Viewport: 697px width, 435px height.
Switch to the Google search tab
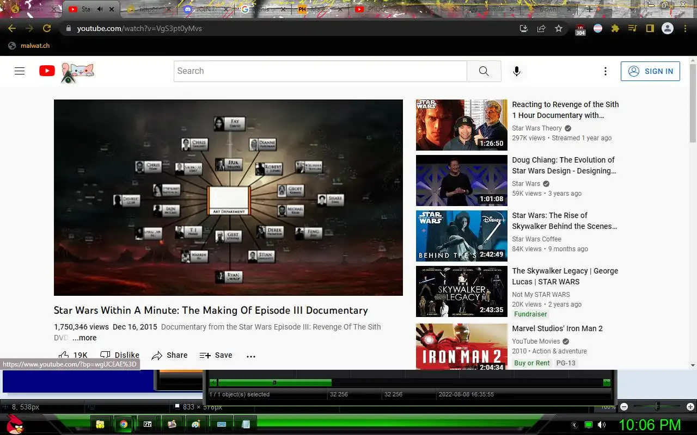264,9
